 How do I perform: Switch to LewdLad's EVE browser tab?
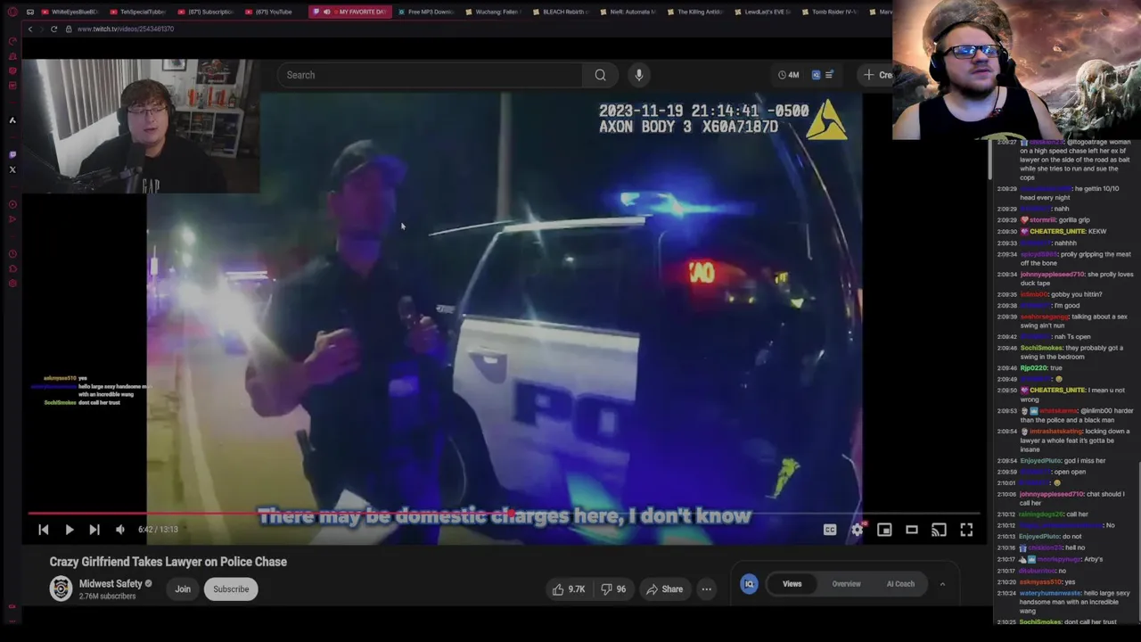pos(762,12)
